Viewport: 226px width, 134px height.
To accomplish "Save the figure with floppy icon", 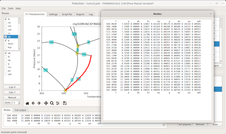I will (65, 103).
